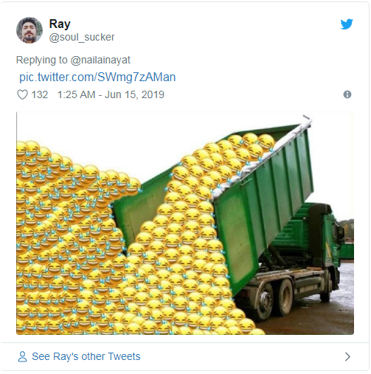
Task: Click the person icon beside See Ray's other Tweets
Action: tap(22, 356)
